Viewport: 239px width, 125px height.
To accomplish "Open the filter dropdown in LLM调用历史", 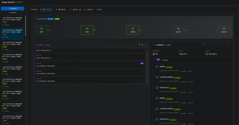I will point(205,44).
